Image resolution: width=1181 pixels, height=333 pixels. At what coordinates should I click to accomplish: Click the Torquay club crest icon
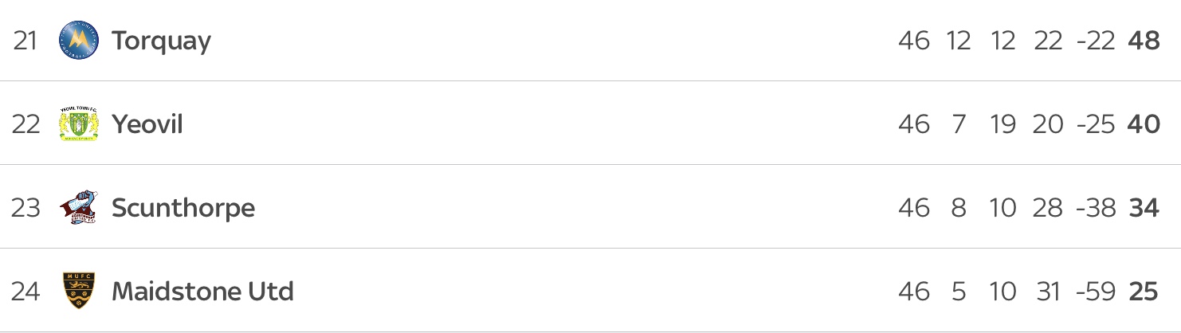[x=79, y=41]
